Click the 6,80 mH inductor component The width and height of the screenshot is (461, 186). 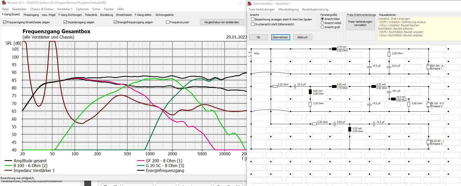[310, 92]
